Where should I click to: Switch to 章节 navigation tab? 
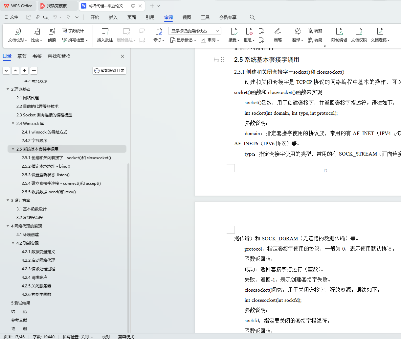[x=22, y=56]
